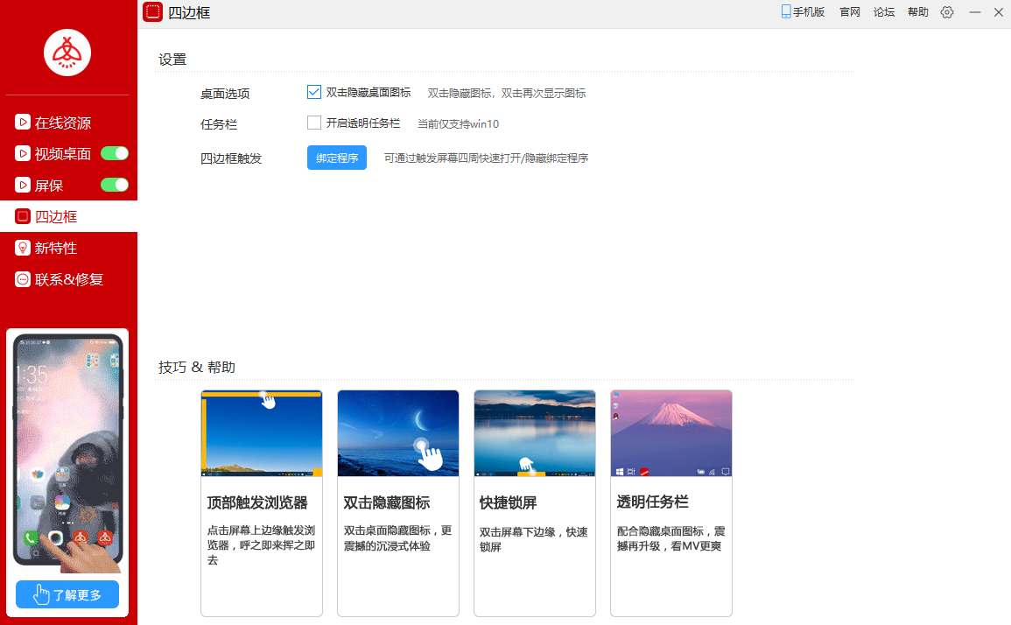This screenshot has height=625, width=1011.
Task: Click the 快捷锁屏 lake thumbnail
Action: (x=535, y=433)
